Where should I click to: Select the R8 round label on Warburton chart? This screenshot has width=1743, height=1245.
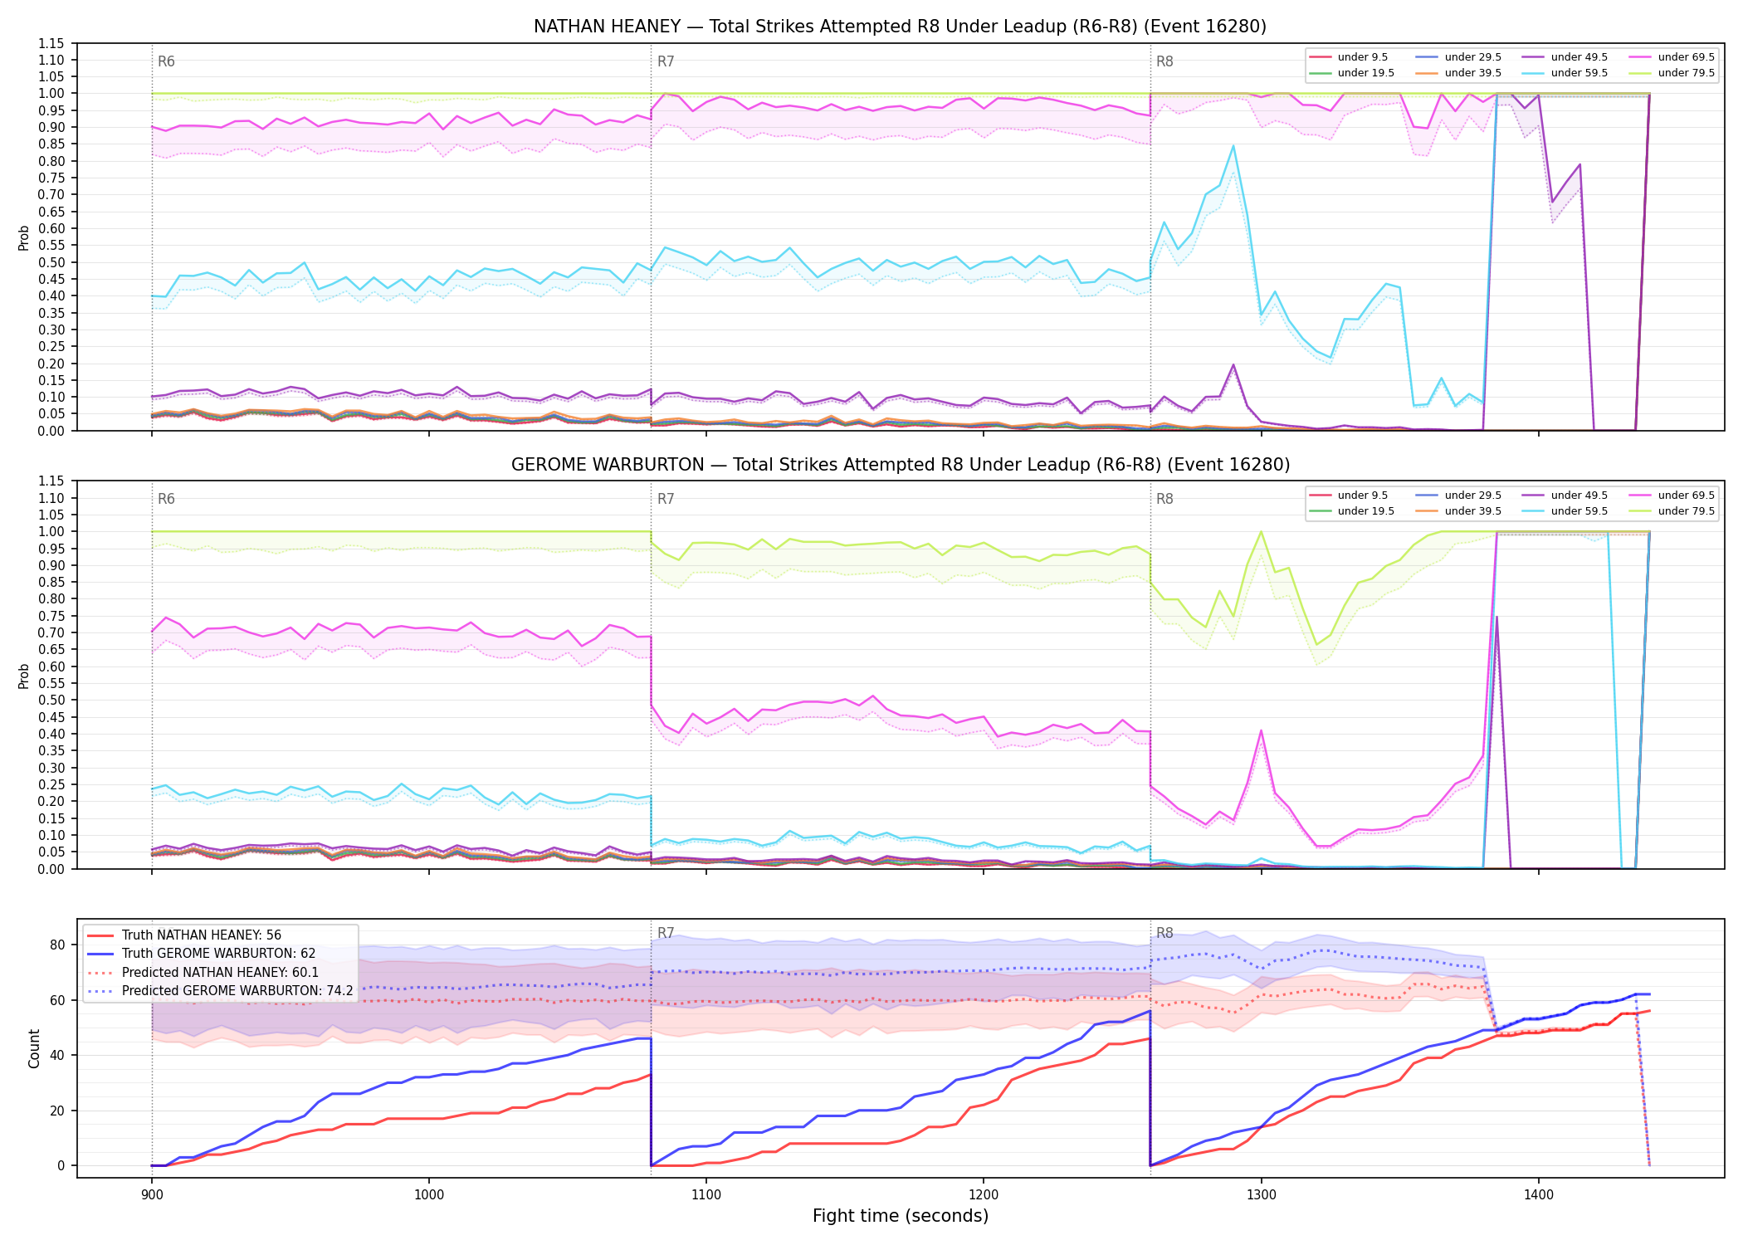coord(1164,499)
